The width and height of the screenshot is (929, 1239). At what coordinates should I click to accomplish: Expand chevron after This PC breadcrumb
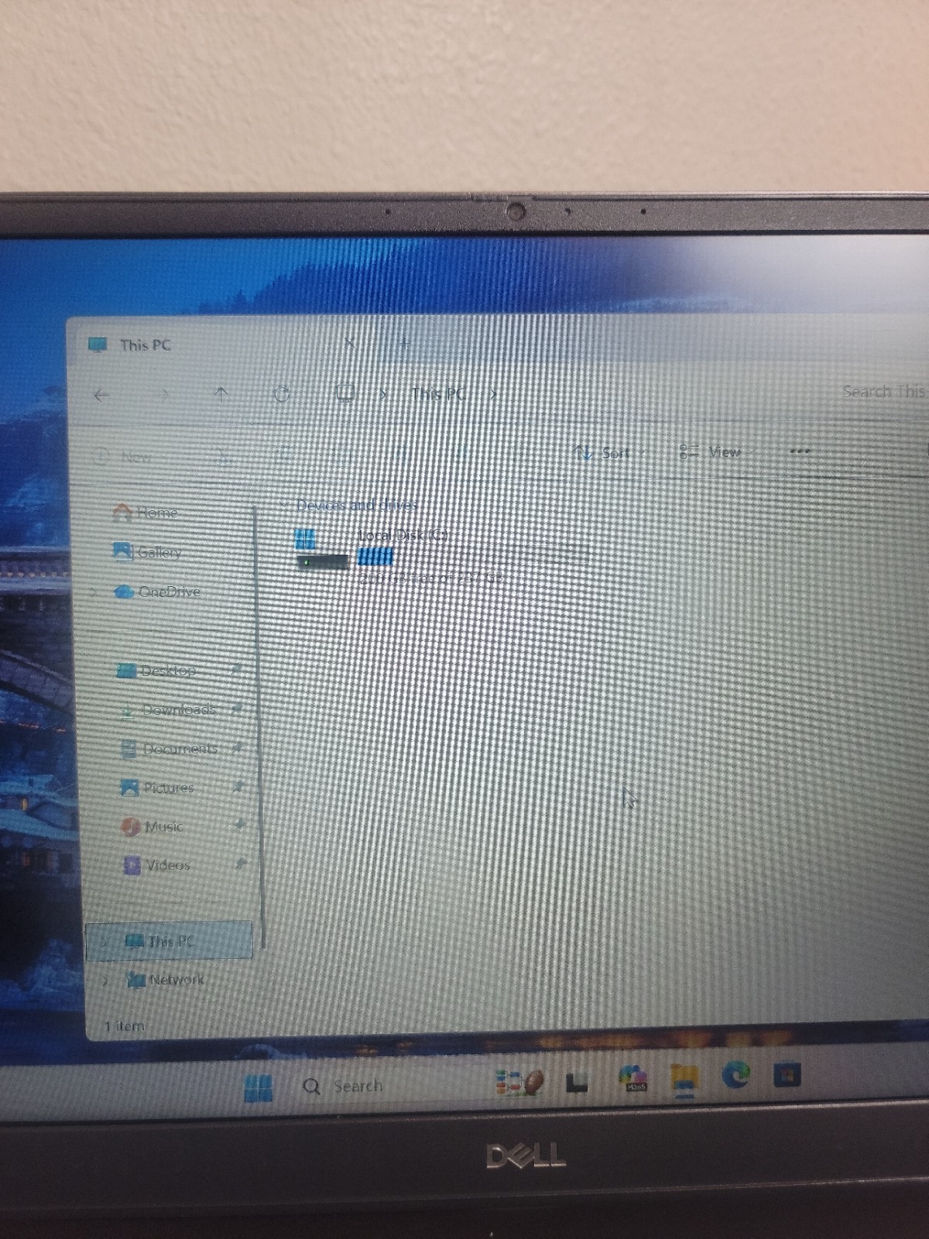(493, 393)
